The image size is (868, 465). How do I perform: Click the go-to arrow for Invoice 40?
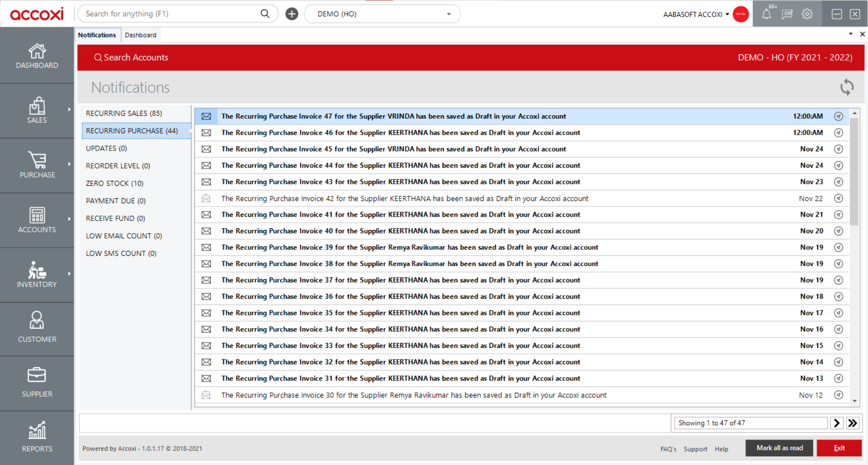click(x=839, y=231)
